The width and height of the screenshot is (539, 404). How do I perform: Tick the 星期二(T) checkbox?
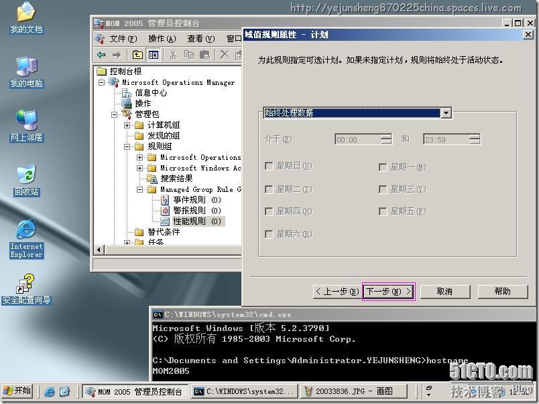(269, 189)
